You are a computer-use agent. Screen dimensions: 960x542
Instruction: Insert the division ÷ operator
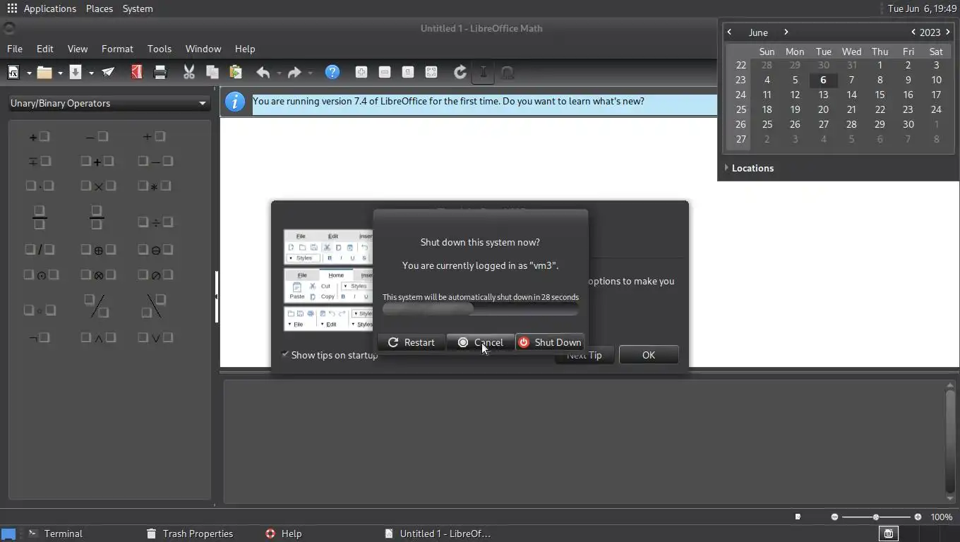point(155,222)
